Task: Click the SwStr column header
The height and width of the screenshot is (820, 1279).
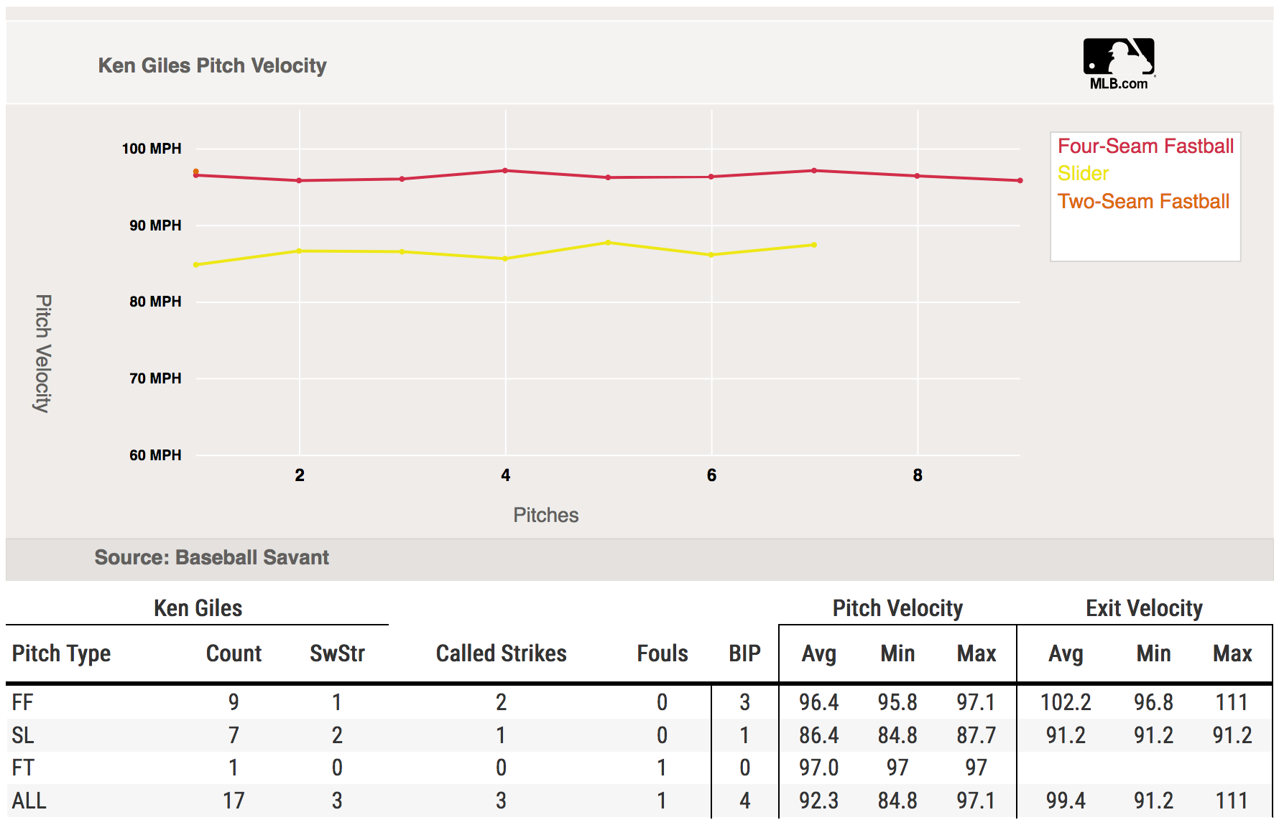Action: [337, 653]
